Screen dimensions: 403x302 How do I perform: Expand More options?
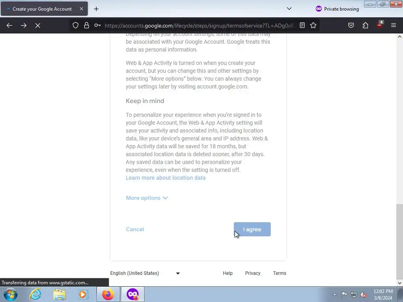click(147, 198)
